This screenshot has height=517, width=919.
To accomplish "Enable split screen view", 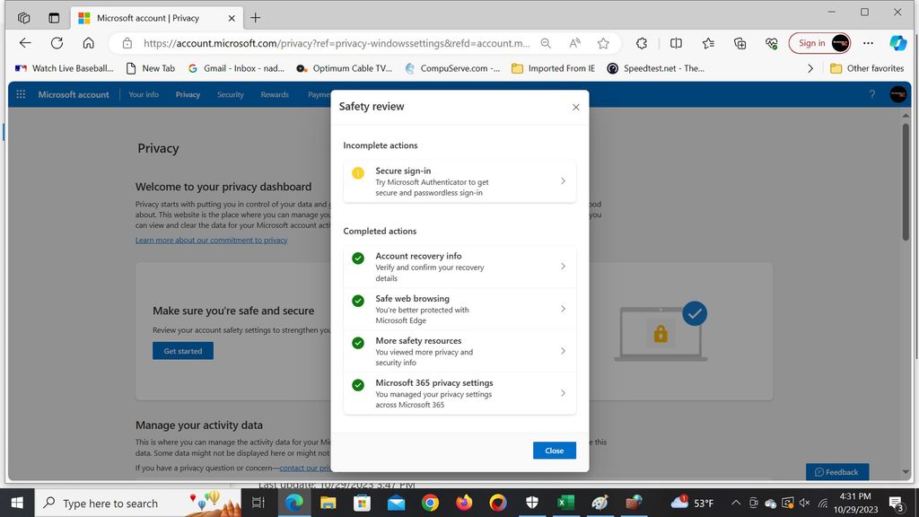I will (675, 42).
